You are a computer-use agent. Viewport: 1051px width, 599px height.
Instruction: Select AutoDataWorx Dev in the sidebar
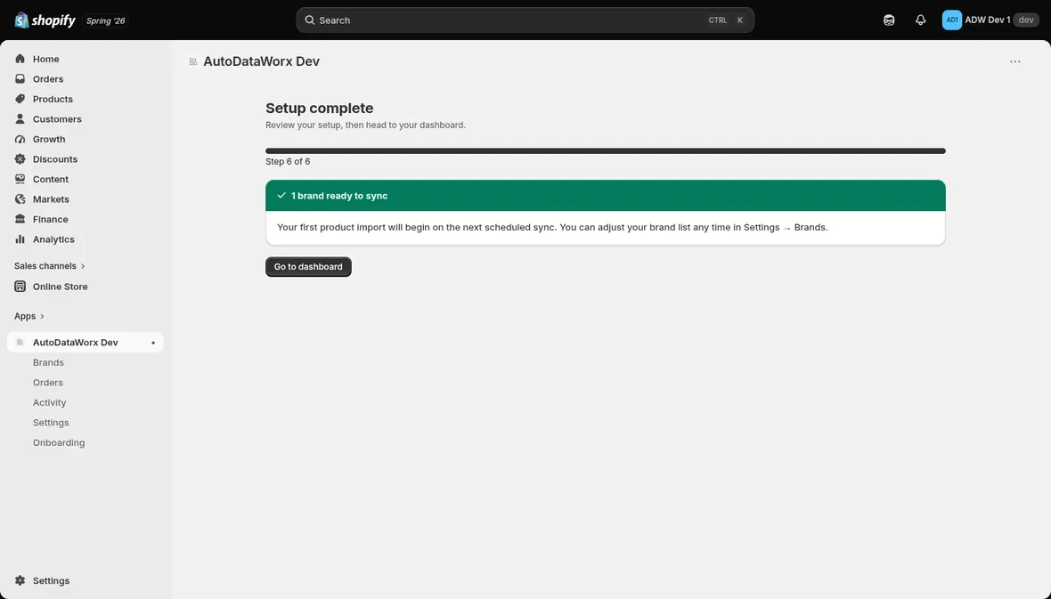point(86,343)
